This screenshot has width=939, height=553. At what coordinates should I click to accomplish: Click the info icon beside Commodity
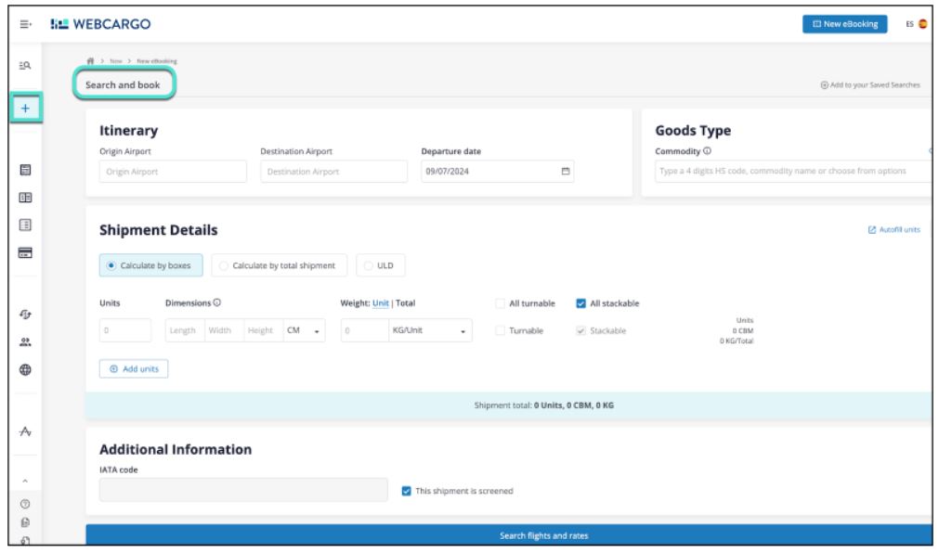pos(705,152)
